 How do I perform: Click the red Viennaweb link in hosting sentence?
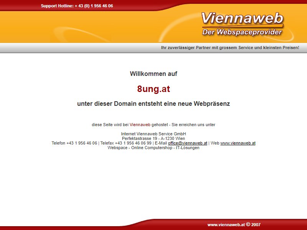[x=140, y=125]
